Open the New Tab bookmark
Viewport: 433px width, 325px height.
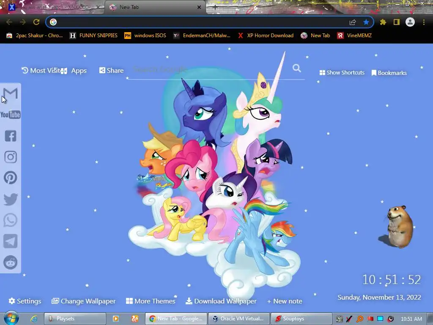pyautogui.click(x=315, y=36)
